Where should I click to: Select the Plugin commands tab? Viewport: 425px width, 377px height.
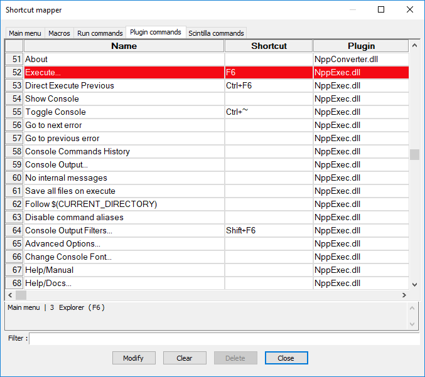[x=156, y=32]
